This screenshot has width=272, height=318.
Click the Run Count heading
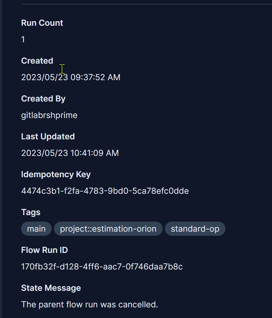pyautogui.click(x=42, y=23)
